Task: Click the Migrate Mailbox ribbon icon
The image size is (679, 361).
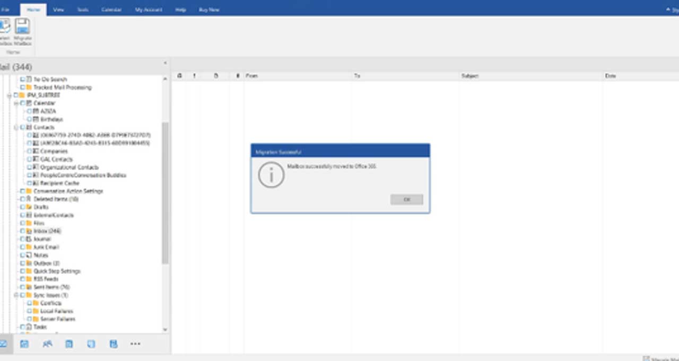Action: pos(22,32)
